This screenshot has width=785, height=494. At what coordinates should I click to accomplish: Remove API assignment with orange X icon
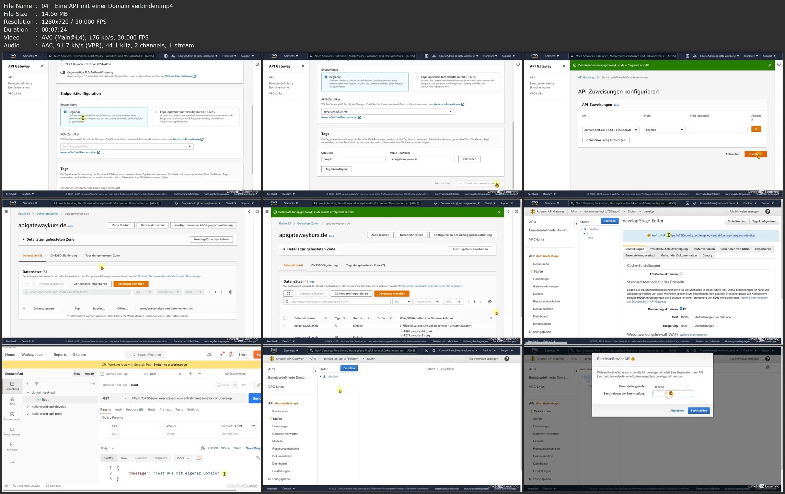(x=756, y=129)
